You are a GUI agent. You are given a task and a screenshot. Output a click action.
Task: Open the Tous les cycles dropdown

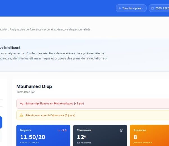click(131, 8)
